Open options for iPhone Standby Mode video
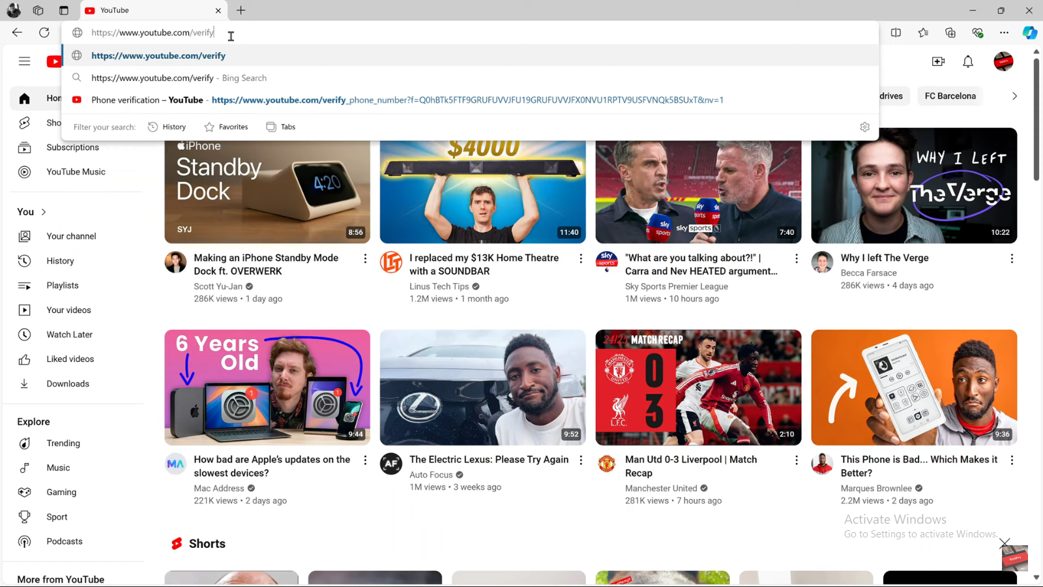Viewport: 1043px width, 587px height. pyautogui.click(x=365, y=259)
